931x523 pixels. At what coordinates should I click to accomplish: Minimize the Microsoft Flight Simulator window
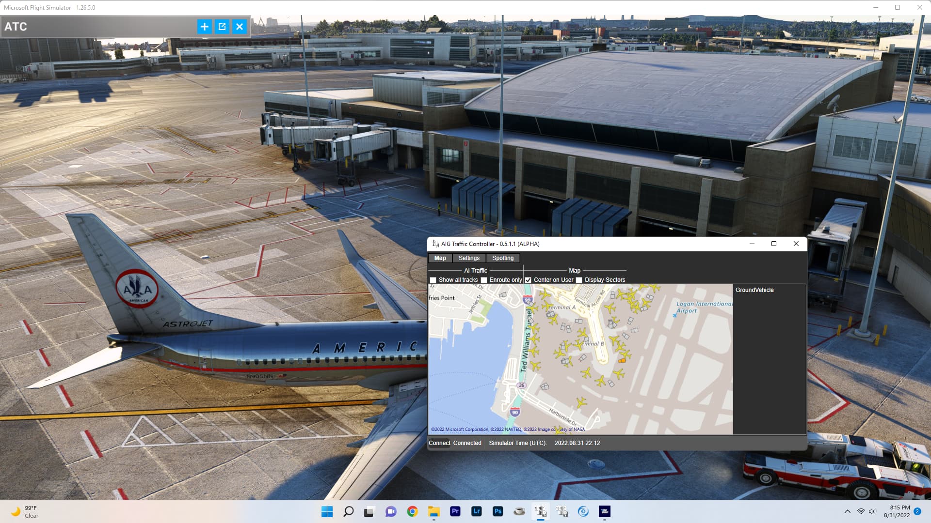click(876, 7)
